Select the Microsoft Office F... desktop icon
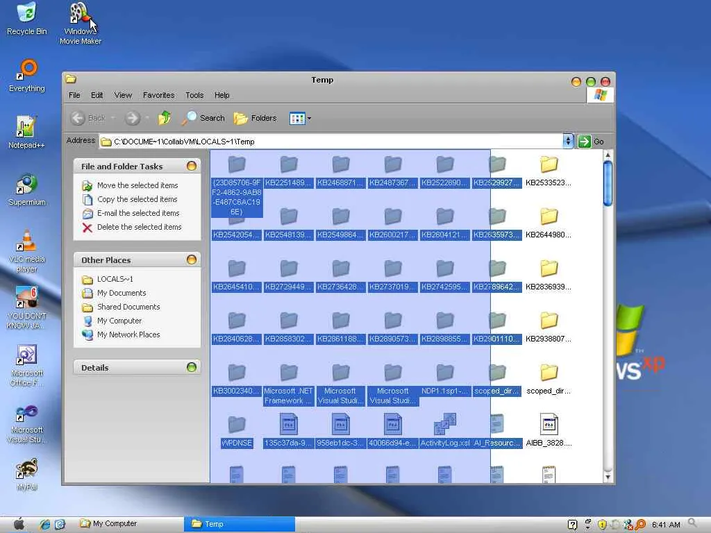 click(27, 365)
